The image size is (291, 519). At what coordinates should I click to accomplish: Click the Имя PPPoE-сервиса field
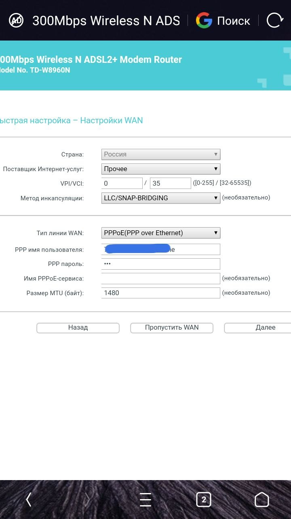161,278
